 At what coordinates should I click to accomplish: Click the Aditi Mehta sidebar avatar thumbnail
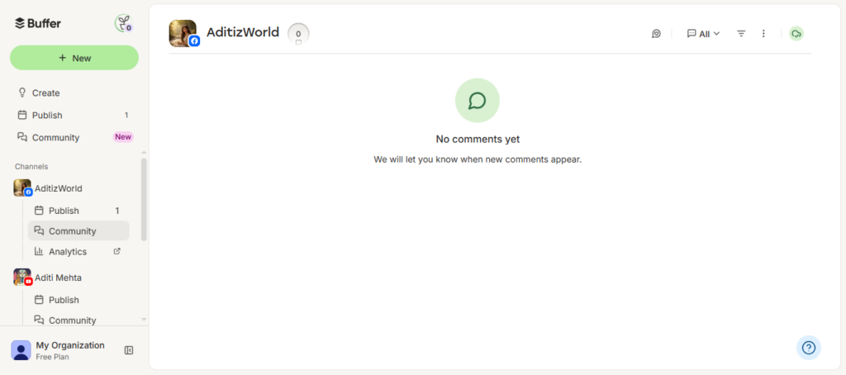point(22,277)
